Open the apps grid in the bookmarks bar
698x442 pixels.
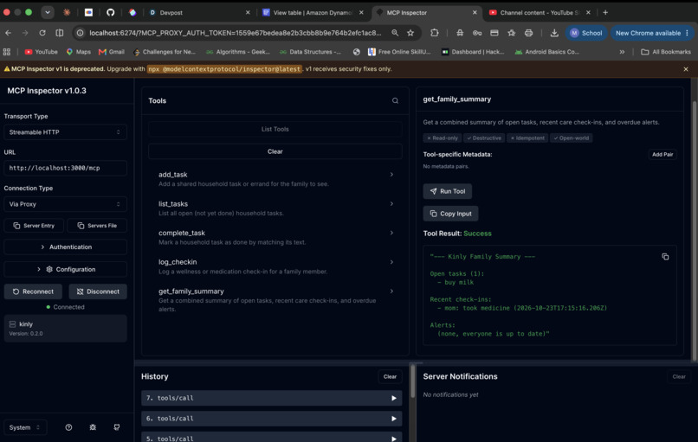pyautogui.click(x=7, y=52)
